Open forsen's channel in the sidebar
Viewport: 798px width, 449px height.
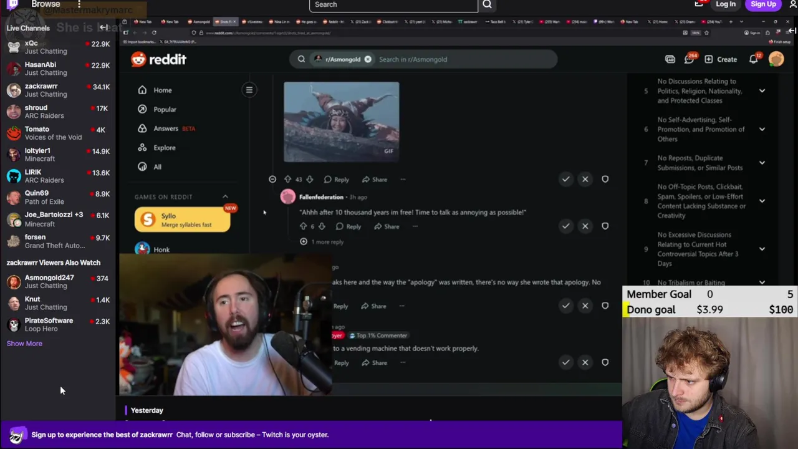click(x=57, y=241)
